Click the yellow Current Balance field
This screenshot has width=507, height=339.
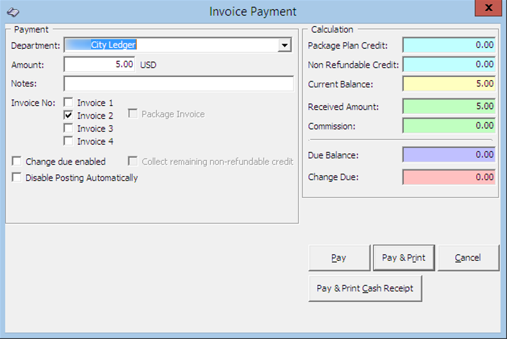[x=449, y=84]
